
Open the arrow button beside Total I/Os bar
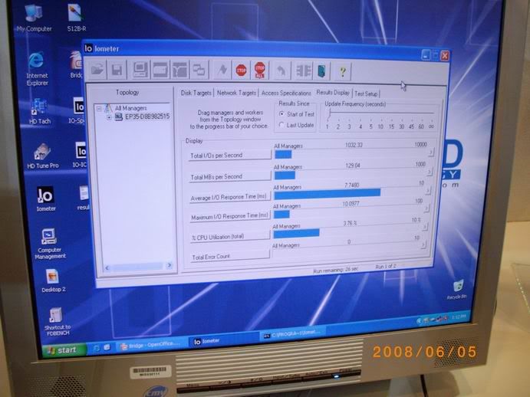point(430,153)
